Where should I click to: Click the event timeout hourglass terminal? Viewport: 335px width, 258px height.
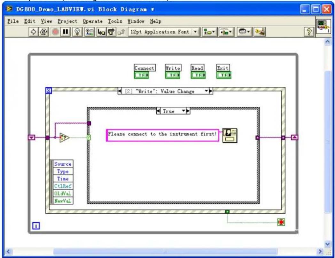49,91
